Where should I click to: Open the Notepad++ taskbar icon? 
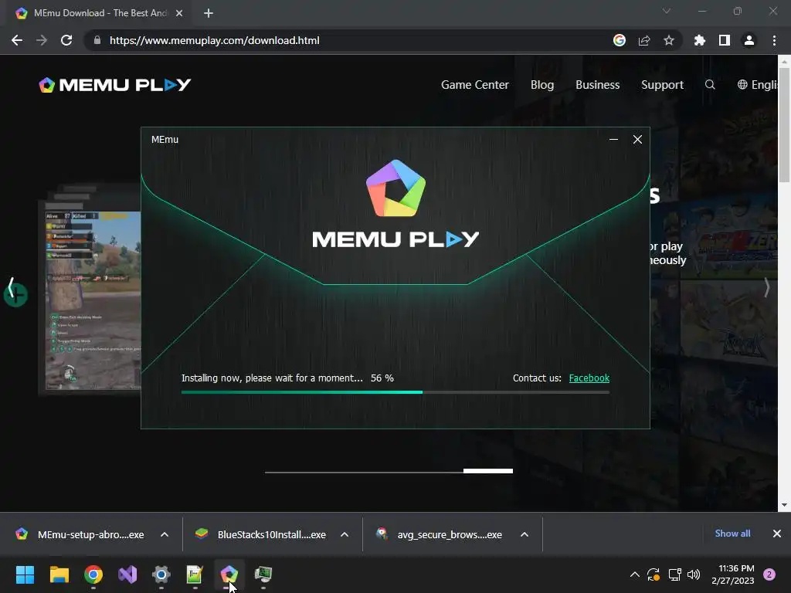click(x=195, y=574)
